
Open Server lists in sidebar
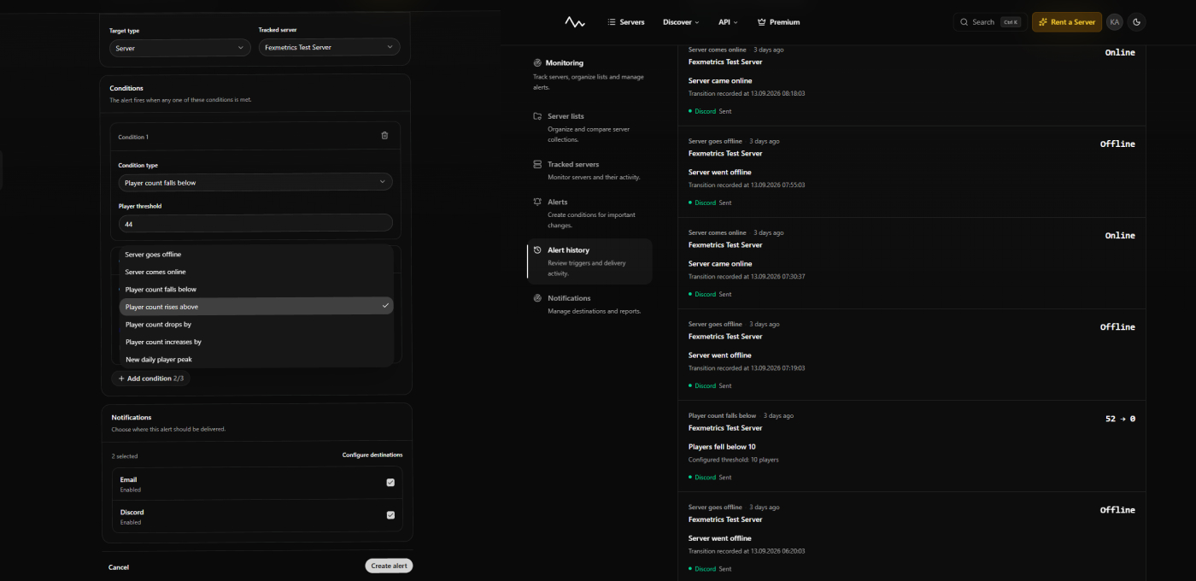tap(589, 127)
